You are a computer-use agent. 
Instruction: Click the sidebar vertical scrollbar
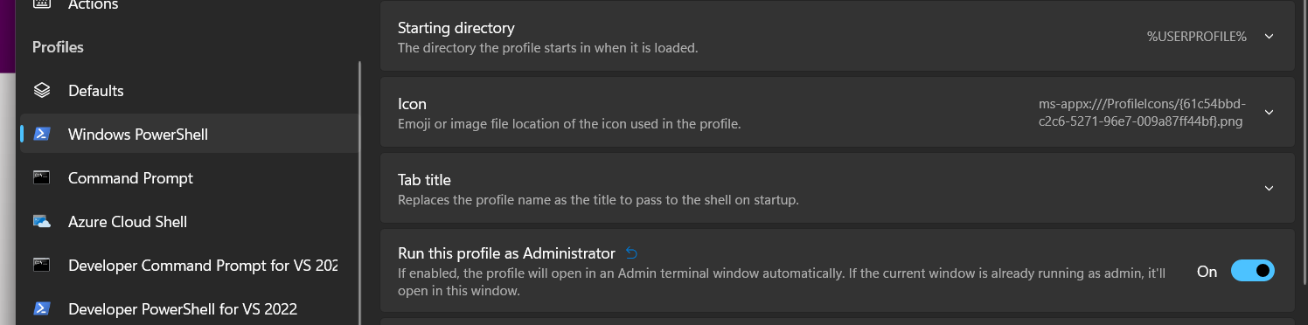click(360, 192)
